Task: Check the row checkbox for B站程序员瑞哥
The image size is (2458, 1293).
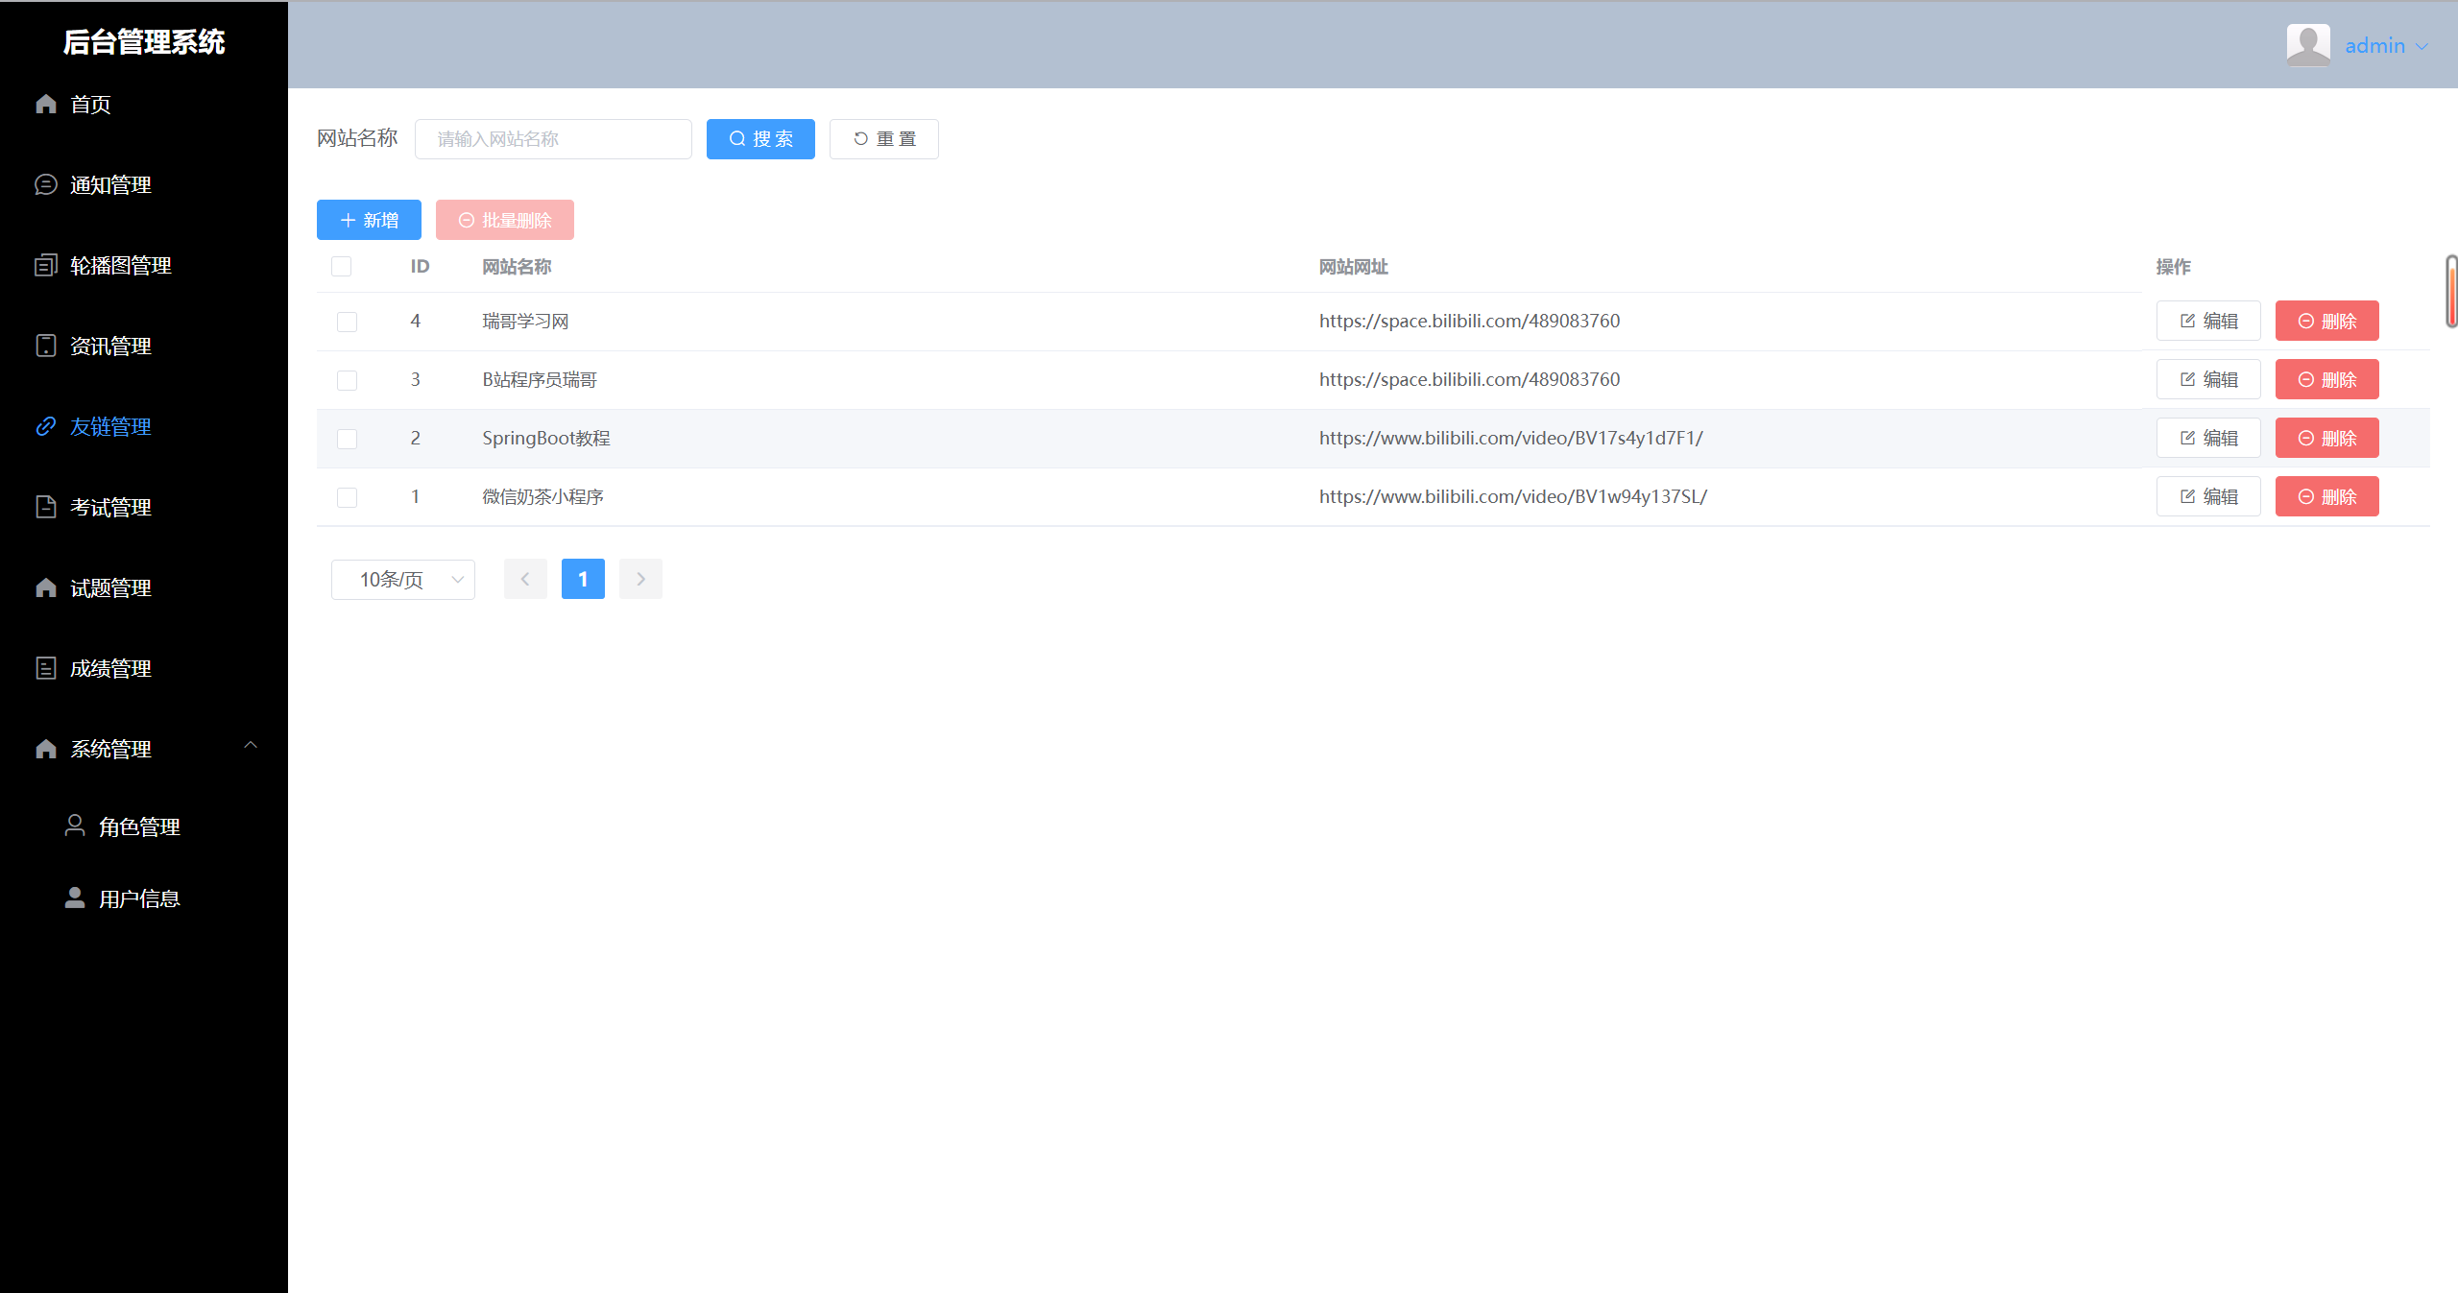Action: [347, 380]
